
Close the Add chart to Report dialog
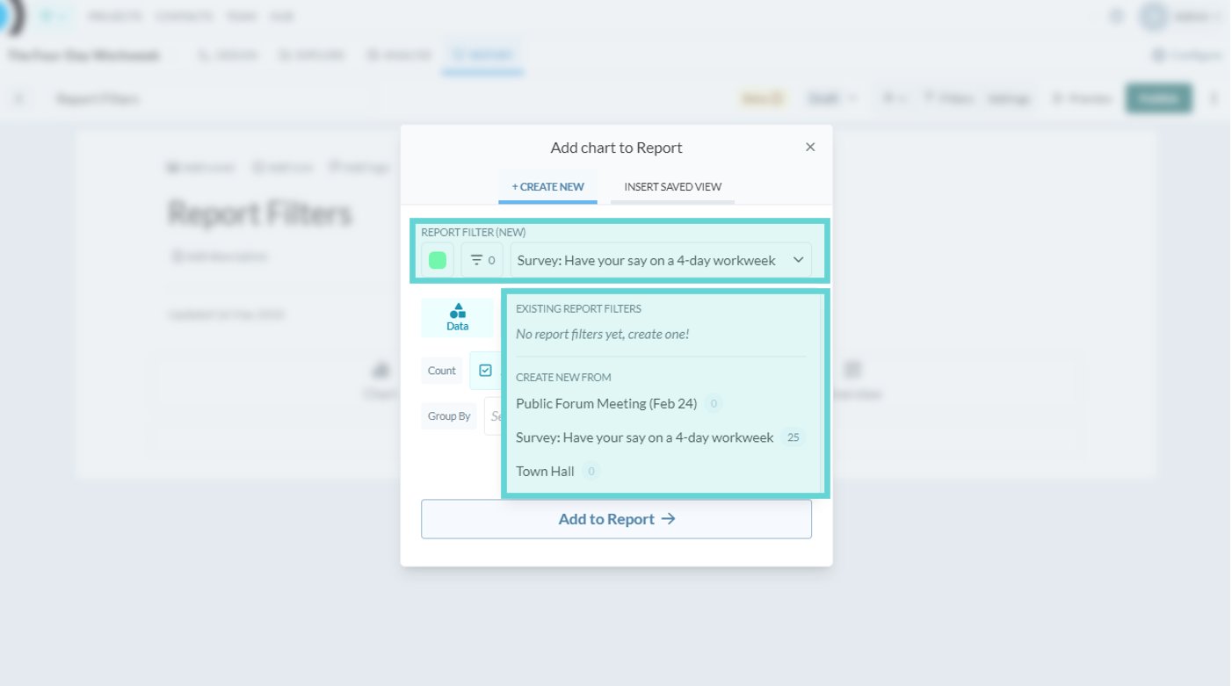click(810, 148)
